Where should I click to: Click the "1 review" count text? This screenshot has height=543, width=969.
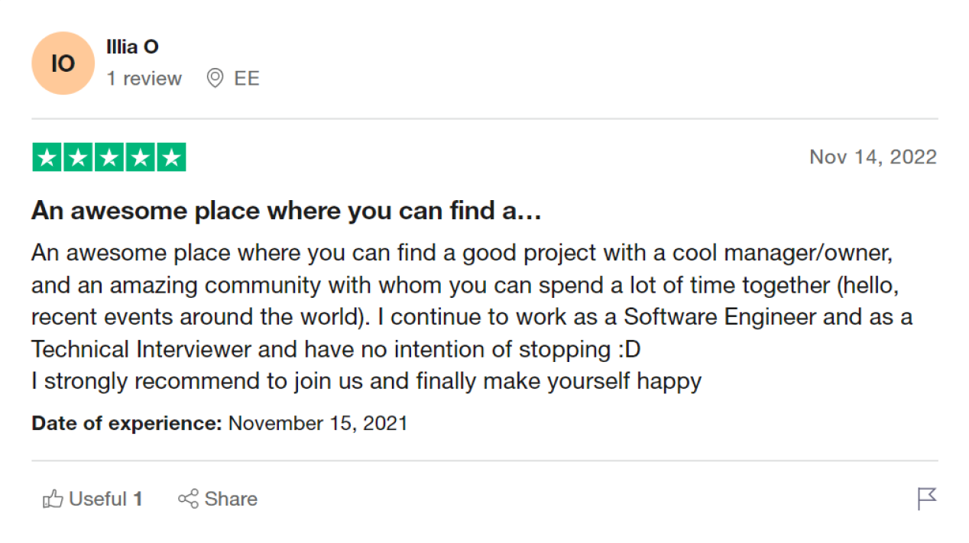click(144, 79)
